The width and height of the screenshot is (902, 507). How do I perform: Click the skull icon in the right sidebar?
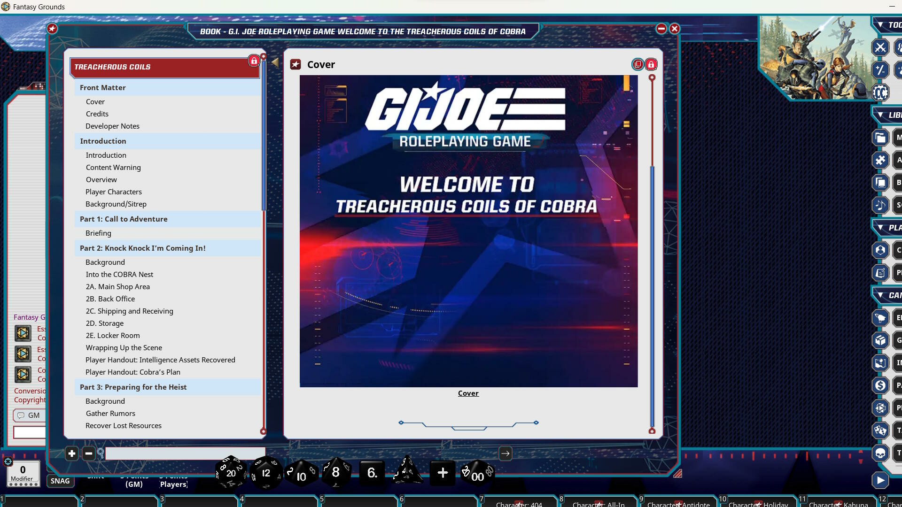pyautogui.click(x=880, y=453)
